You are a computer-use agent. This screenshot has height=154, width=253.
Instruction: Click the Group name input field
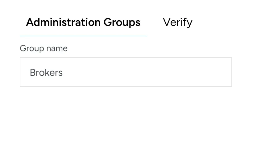(126, 72)
